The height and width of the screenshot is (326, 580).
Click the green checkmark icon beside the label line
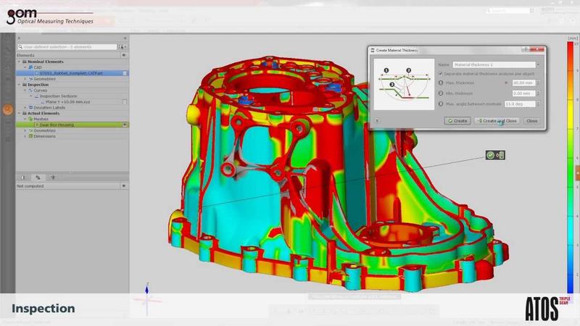(491, 155)
